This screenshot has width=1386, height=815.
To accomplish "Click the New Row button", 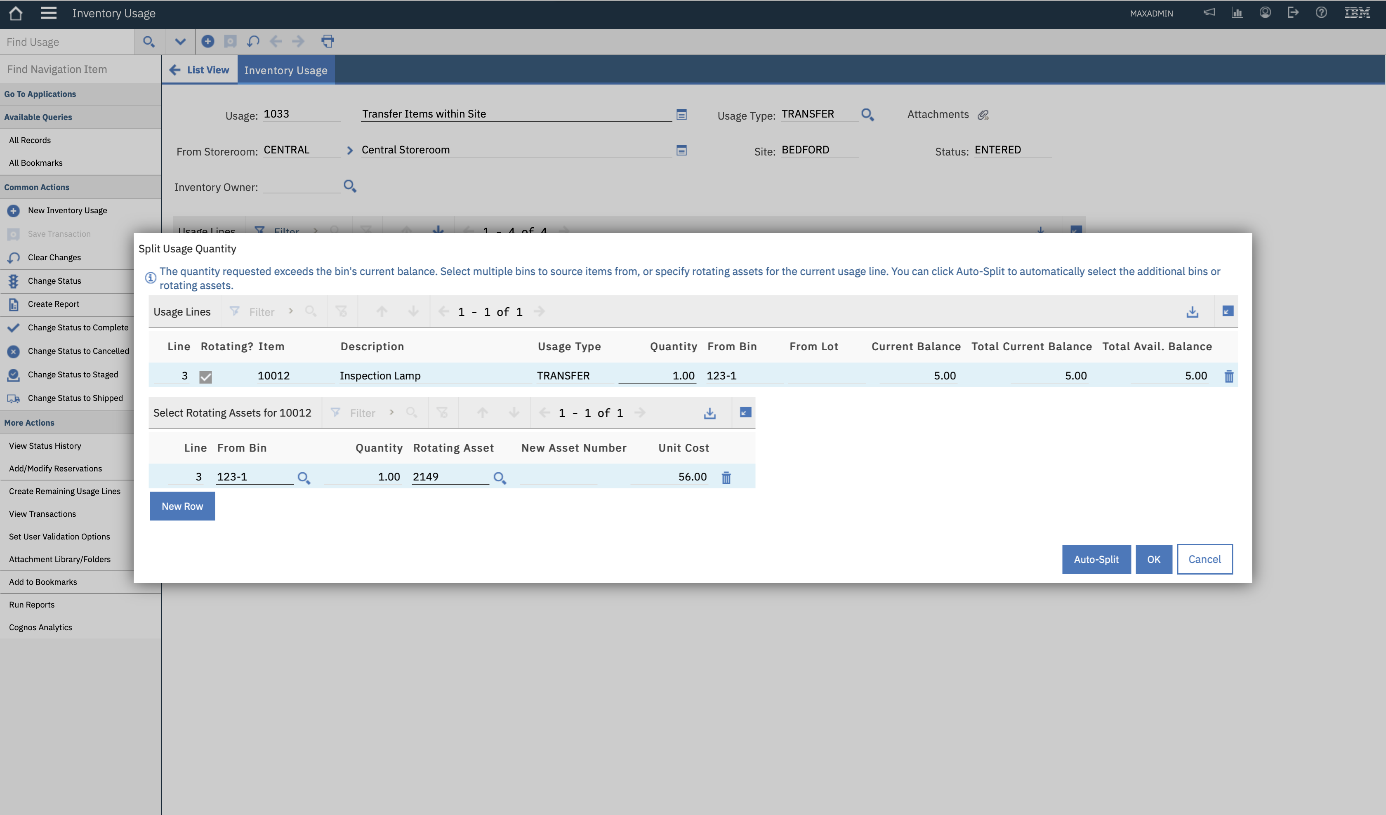I will click(x=182, y=506).
